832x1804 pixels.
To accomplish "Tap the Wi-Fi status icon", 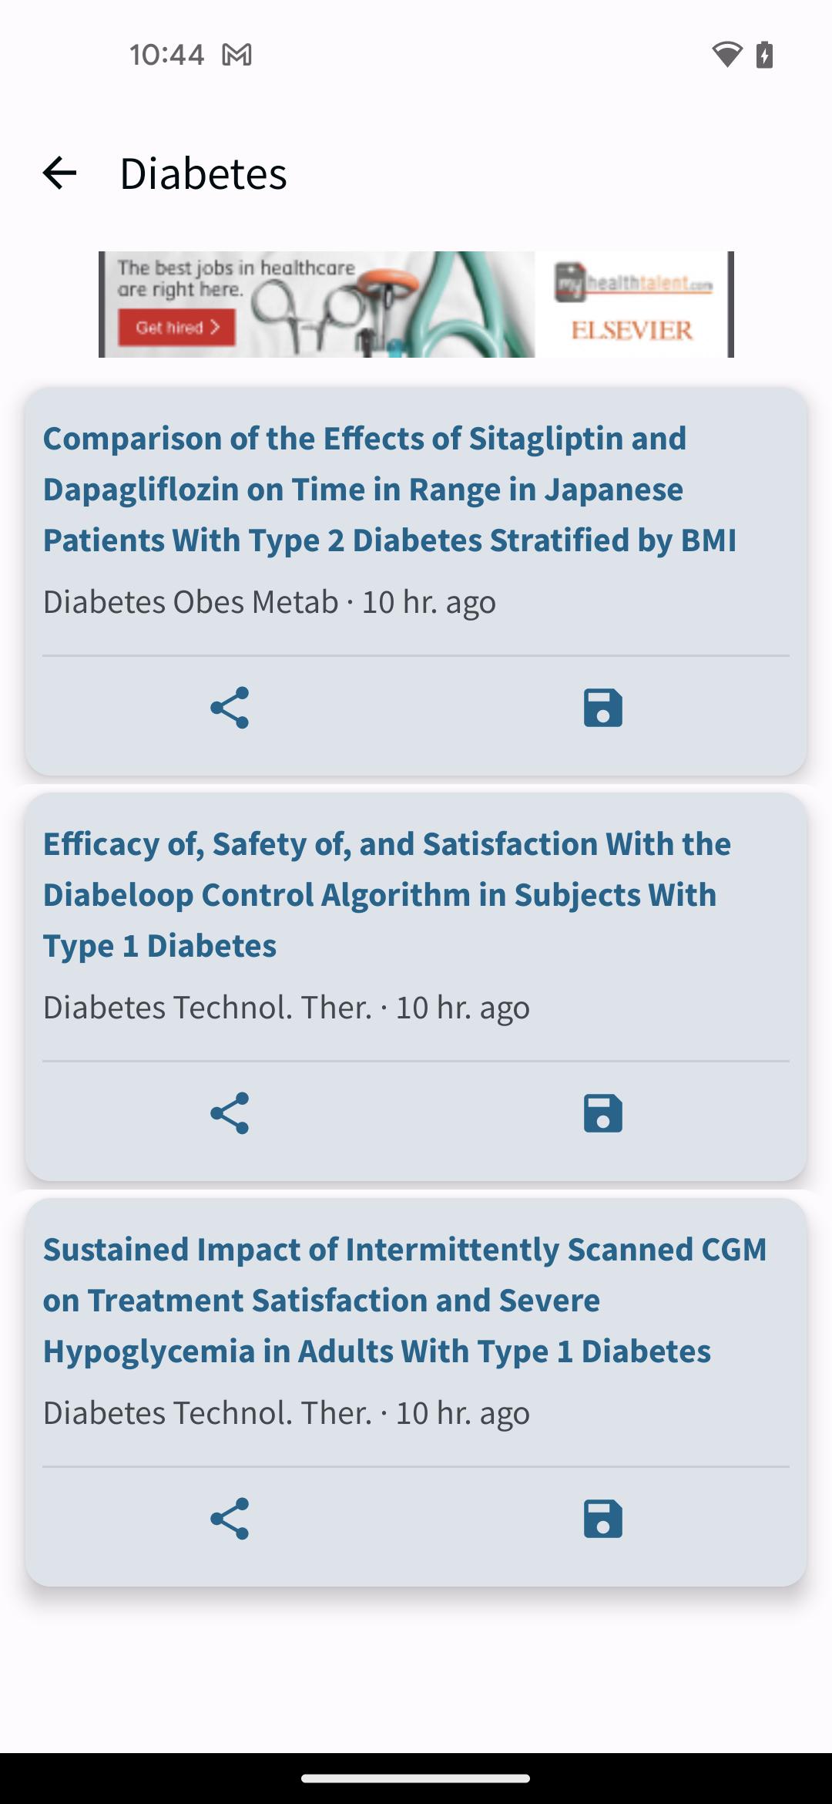I will coord(726,55).
